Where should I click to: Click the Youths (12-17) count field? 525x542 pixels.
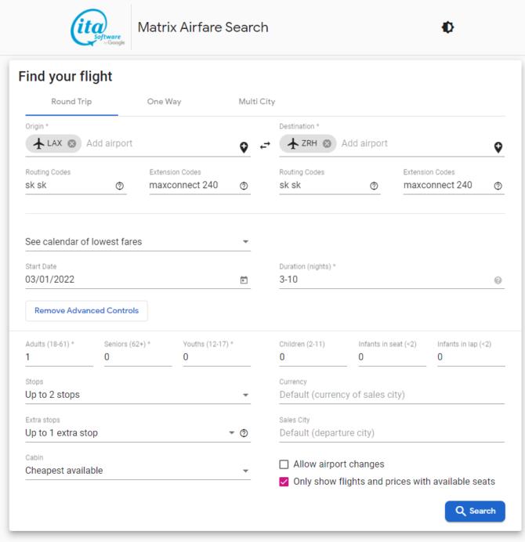coord(217,357)
